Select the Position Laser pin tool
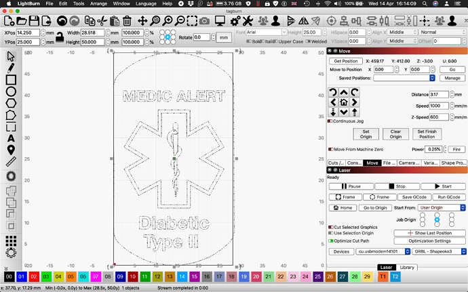This screenshot has height=292, width=468. pos(11,150)
